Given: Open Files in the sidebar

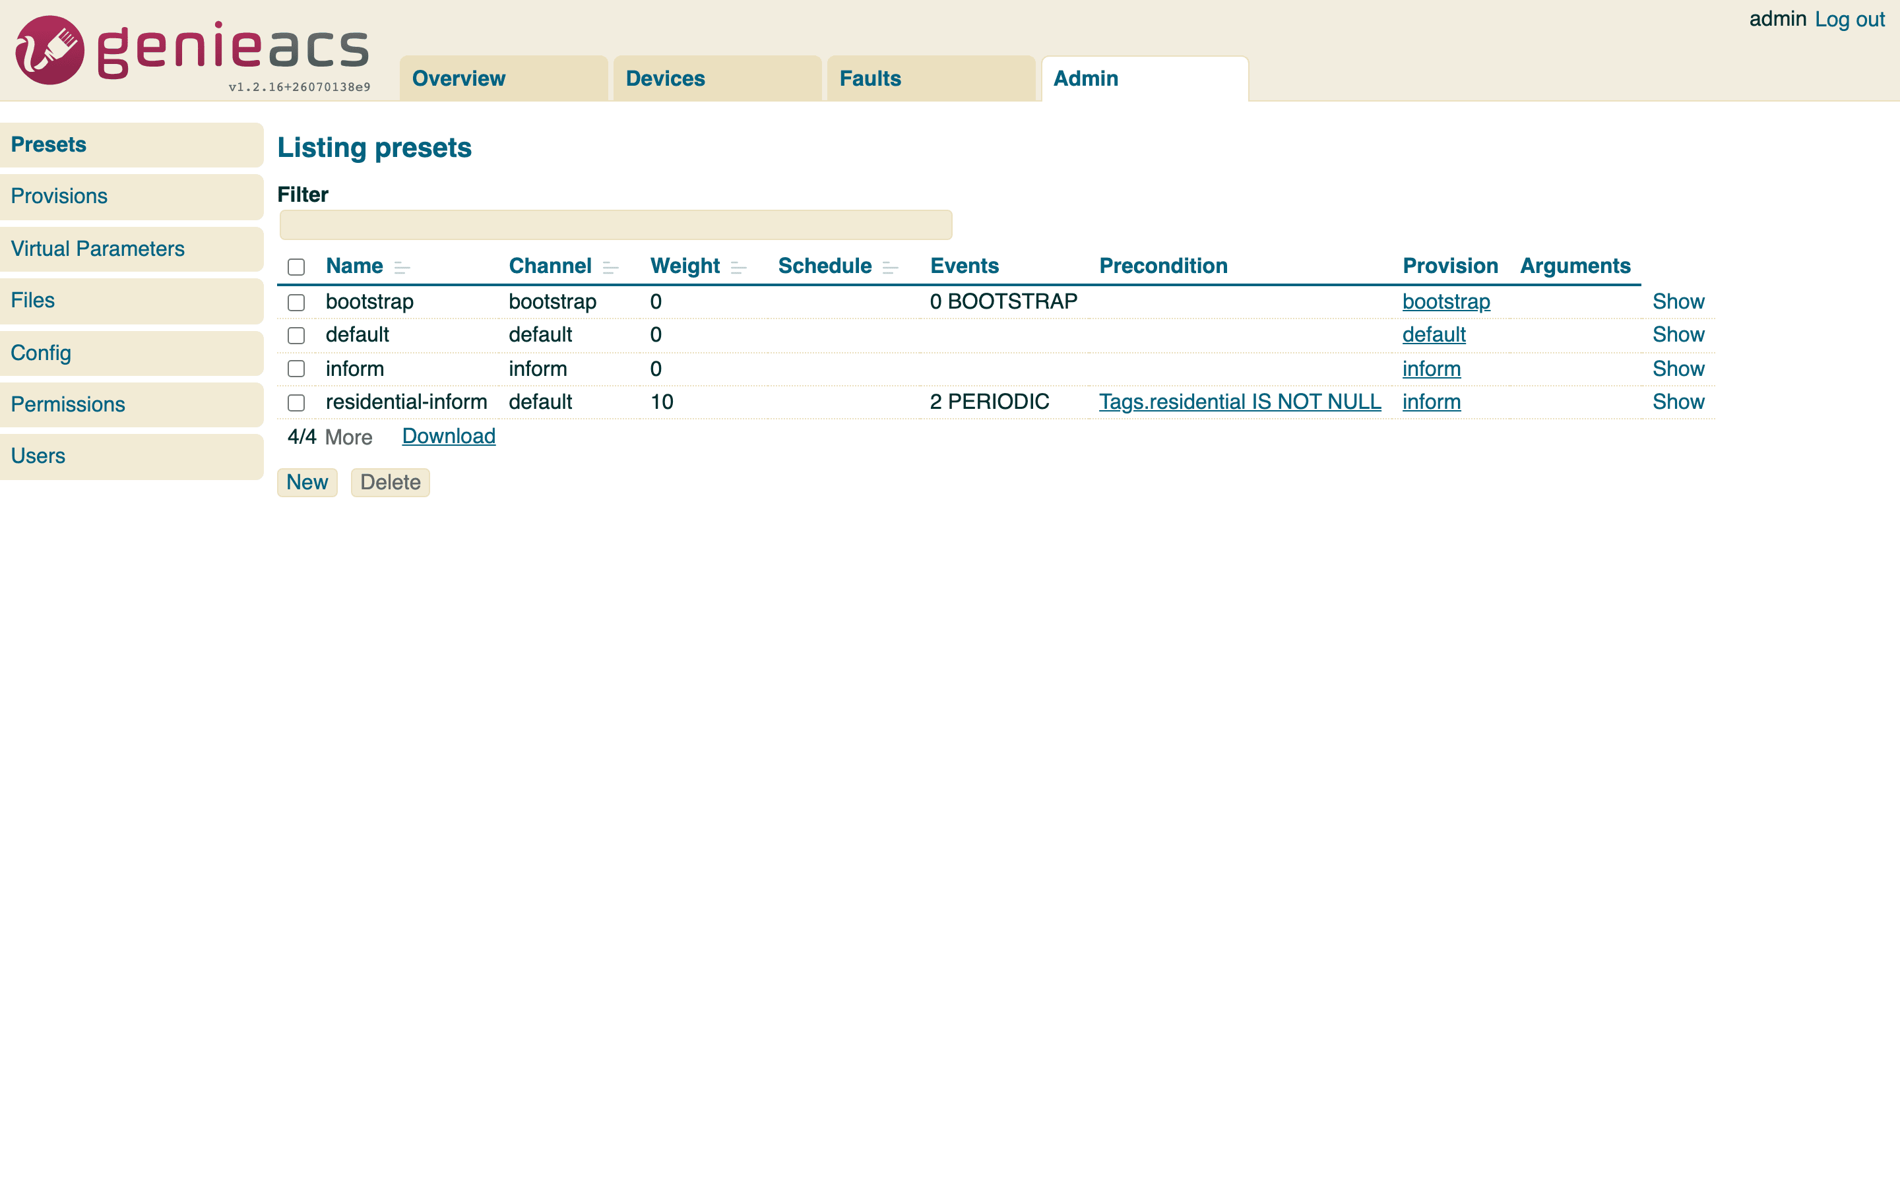Looking at the screenshot, I should [131, 301].
